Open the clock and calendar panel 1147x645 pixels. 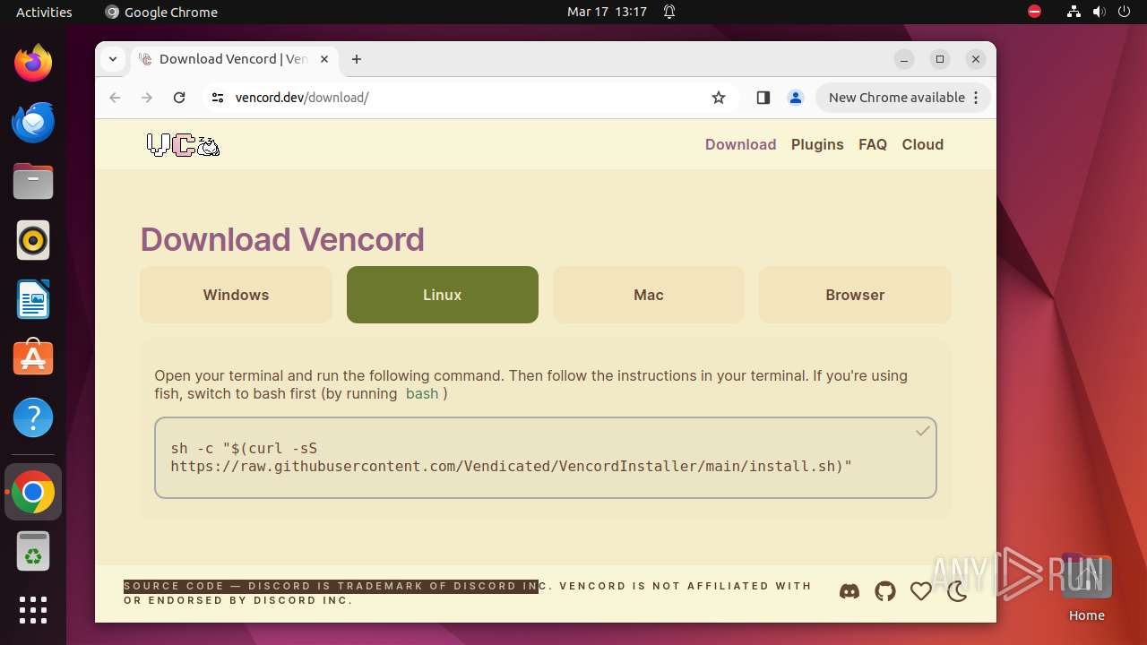[x=607, y=12]
